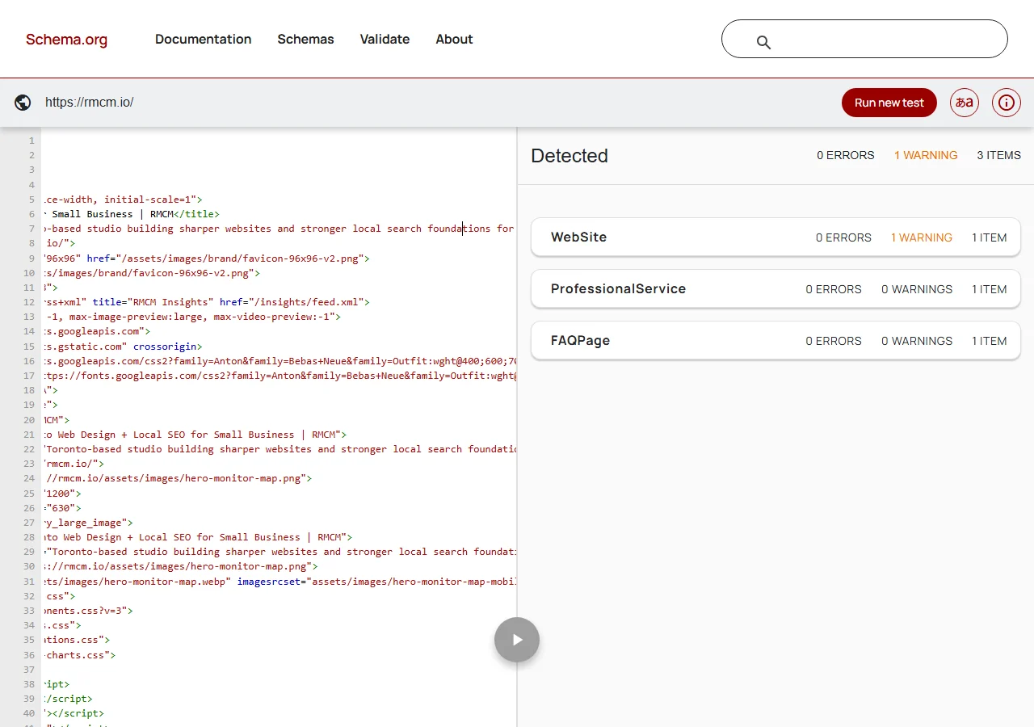Click the globe icon beside the URL
This screenshot has width=1034, height=727.
click(x=23, y=103)
